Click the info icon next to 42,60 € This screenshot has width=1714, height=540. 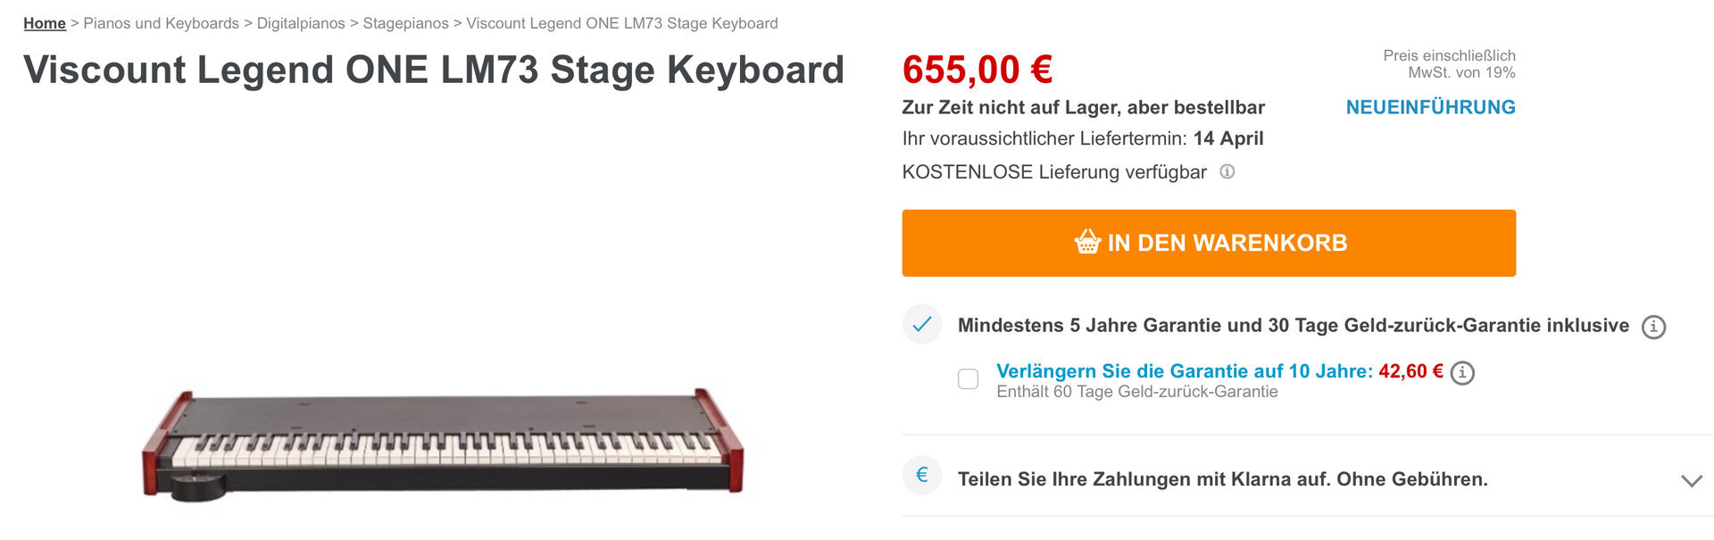tap(1462, 373)
